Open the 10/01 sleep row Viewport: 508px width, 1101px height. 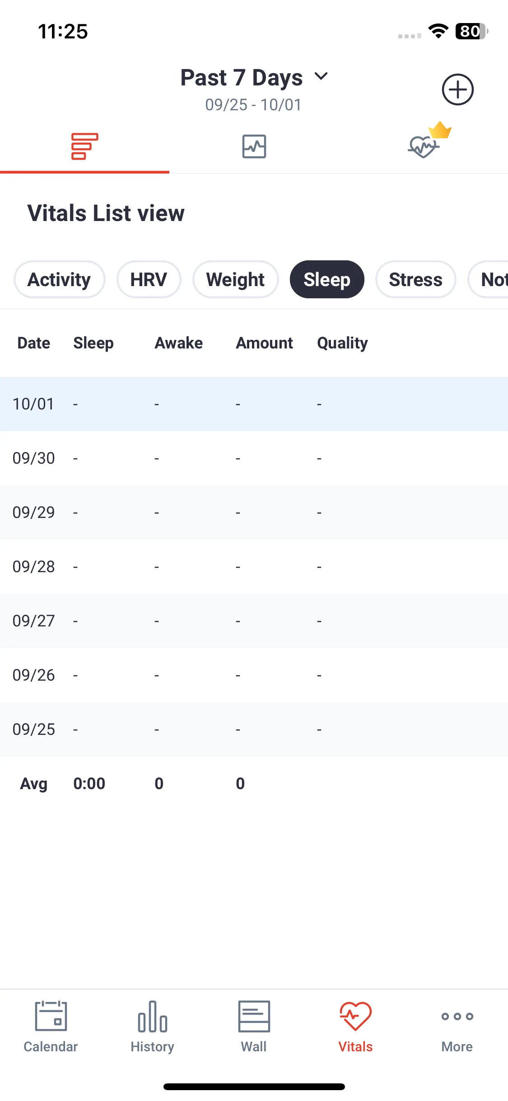click(x=254, y=404)
